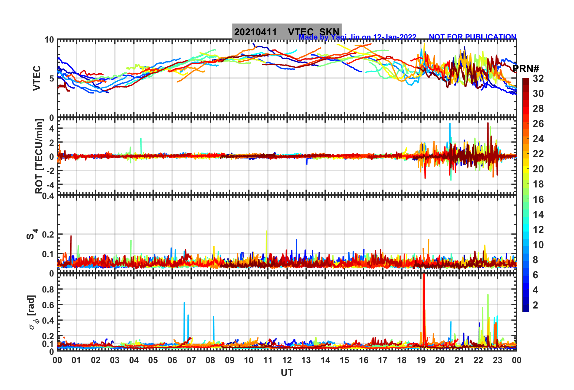The height and width of the screenshot is (390, 574).
Task: Click the PRN color scale bar
Action: tap(526, 195)
